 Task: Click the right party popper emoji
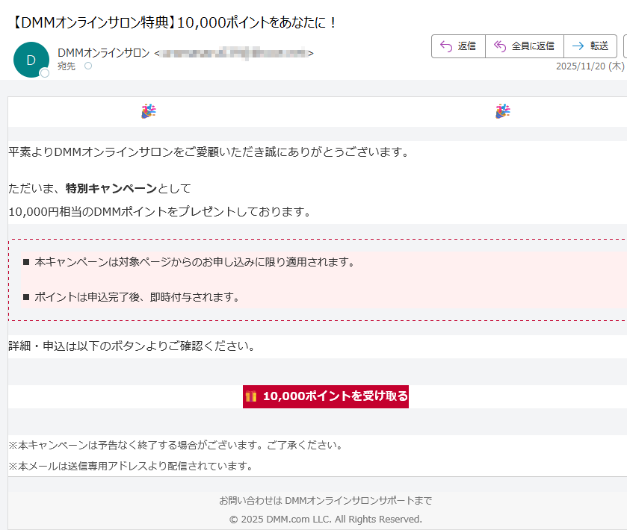click(x=503, y=112)
